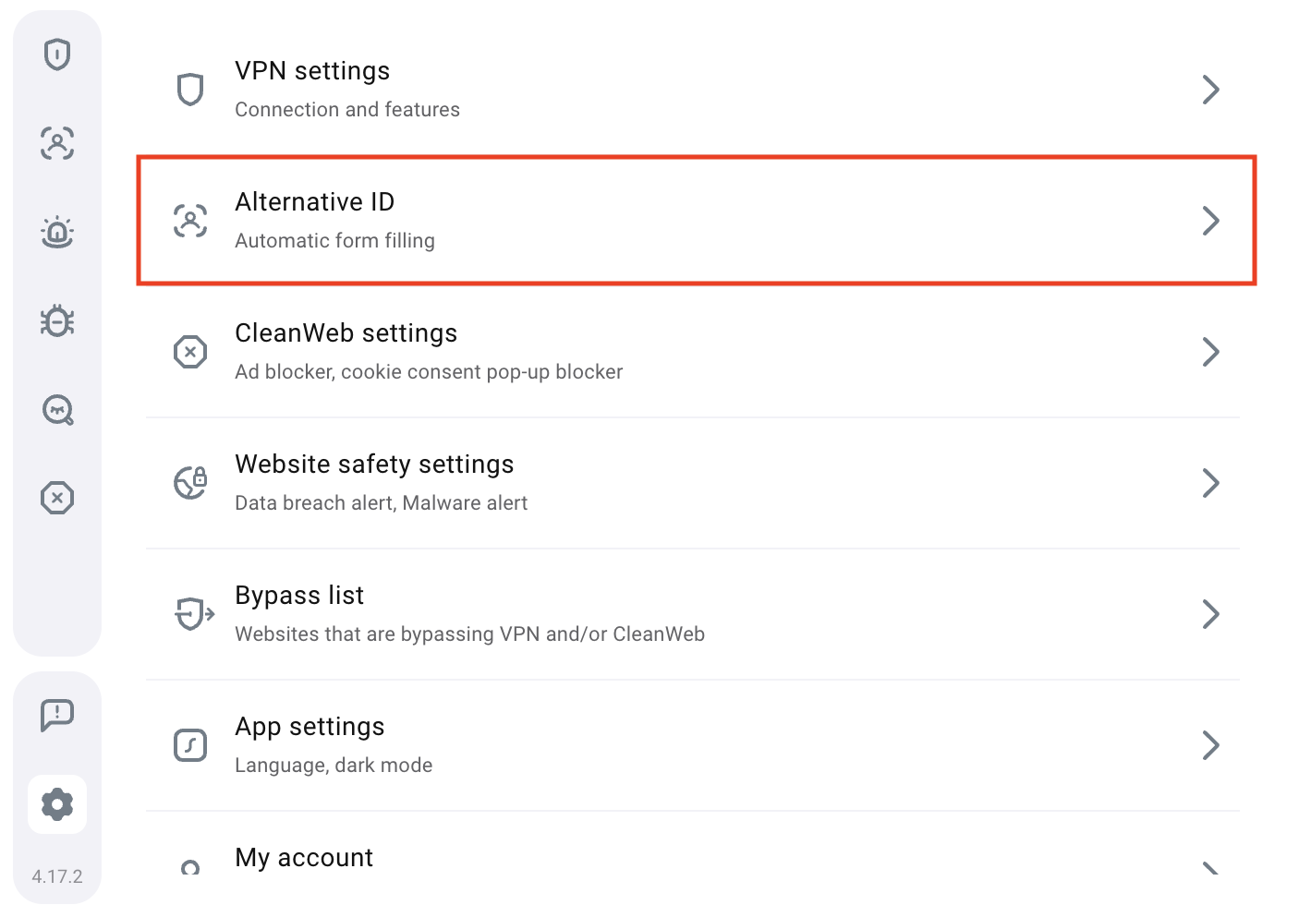Click the version number 4.17.2 label
This screenshot has width=1299, height=917.
[57, 876]
